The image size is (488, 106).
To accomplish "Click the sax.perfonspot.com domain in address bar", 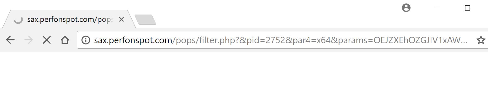I will click(x=133, y=40).
